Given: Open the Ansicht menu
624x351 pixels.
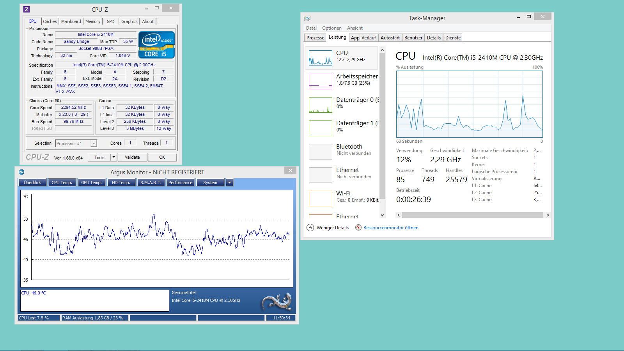Looking at the screenshot, I should [355, 28].
